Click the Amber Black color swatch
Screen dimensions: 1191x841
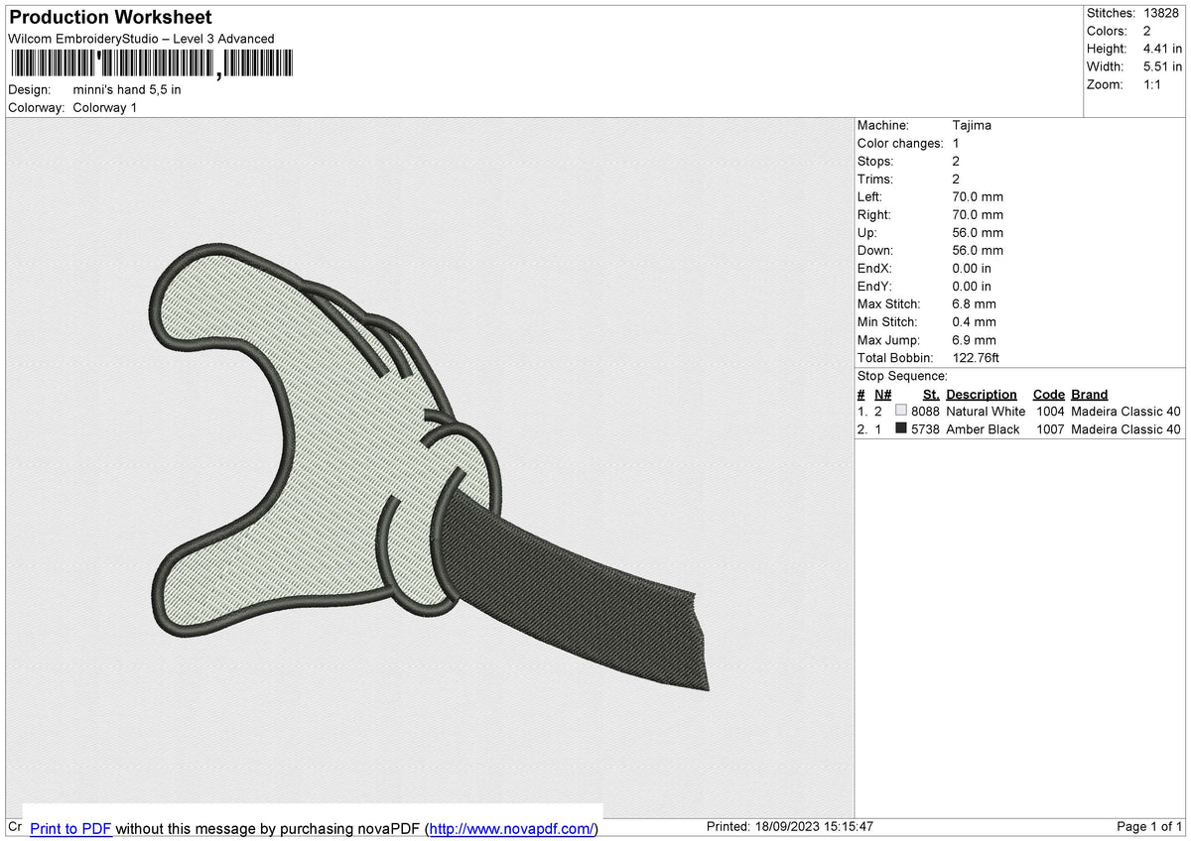point(901,428)
